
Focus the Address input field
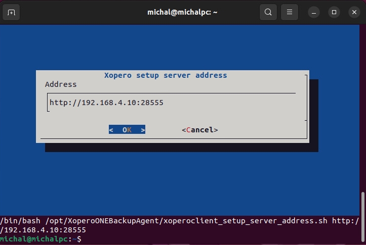click(171, 103)
